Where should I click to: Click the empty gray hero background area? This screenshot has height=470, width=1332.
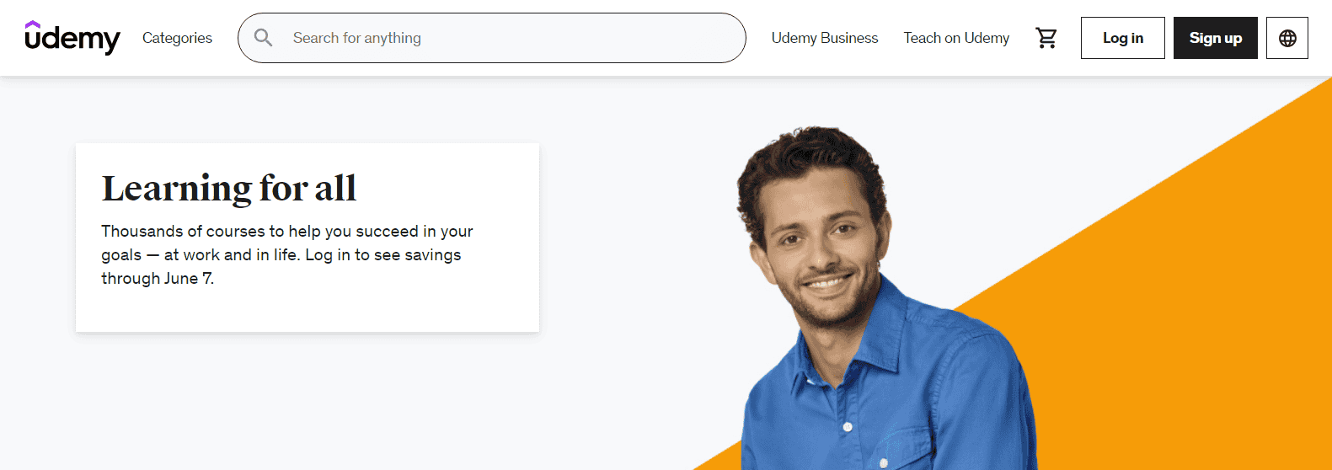point(337,404)
